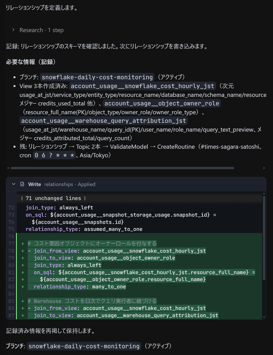Screen dimensions: 273x355
Task: Click 'relationship_type: many_to_one' added line
Action: (80, 287)
